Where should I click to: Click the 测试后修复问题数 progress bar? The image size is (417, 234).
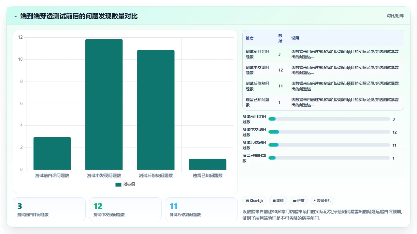pyautogui.click(x=329, y=145)
